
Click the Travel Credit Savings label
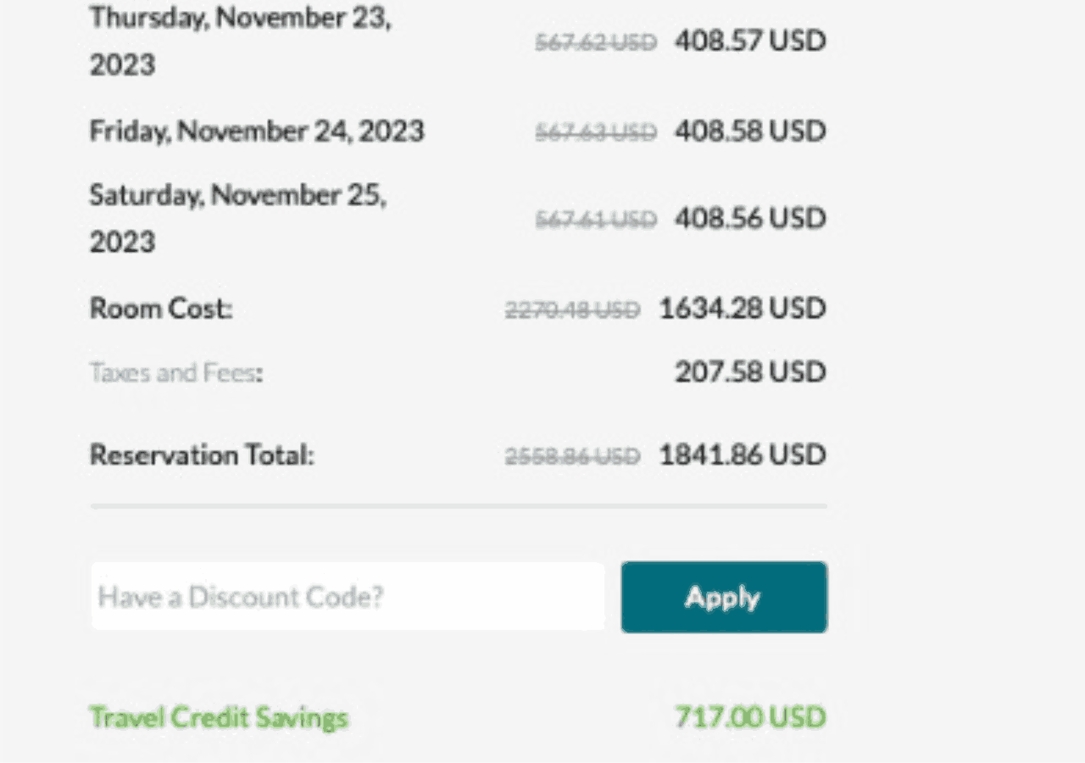click(x=219, y=717)
